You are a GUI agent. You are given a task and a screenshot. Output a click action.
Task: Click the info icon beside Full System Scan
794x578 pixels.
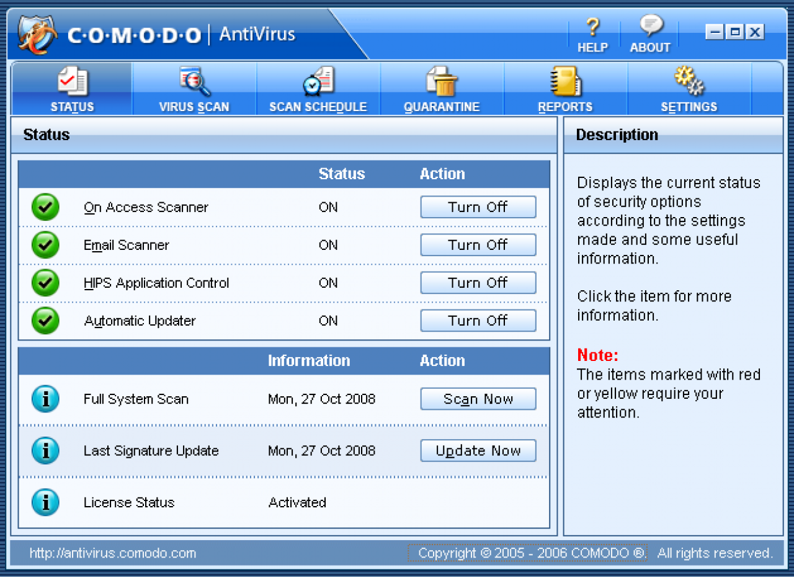click(x=45, y=399)
